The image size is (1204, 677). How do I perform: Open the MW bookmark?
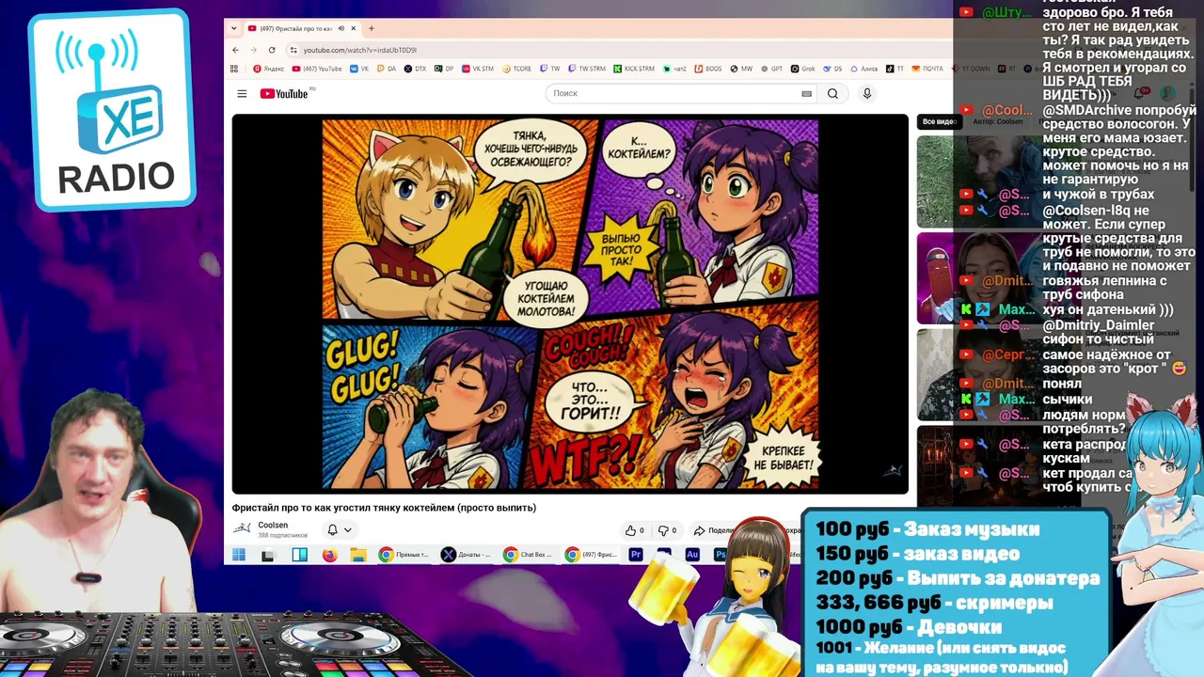tap(741, 69)
